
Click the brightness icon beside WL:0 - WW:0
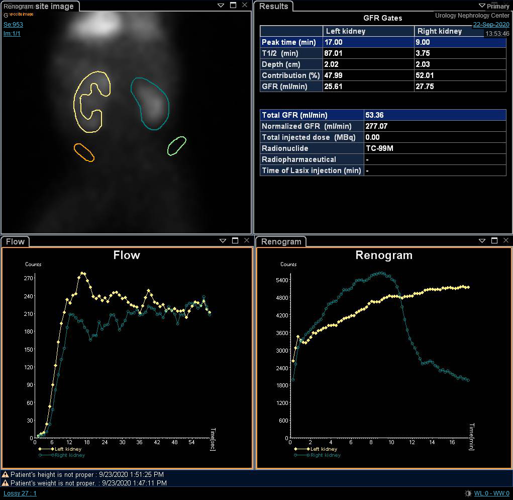click(x=468, y=493)
